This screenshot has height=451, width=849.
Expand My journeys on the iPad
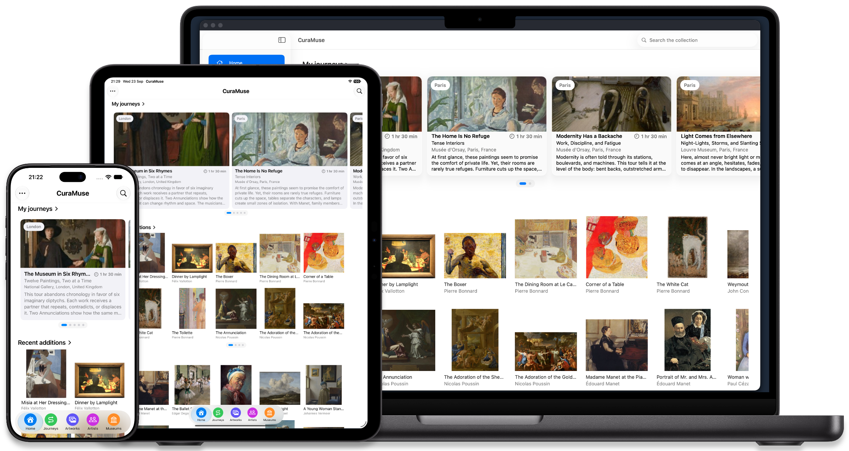click(128, 104)
